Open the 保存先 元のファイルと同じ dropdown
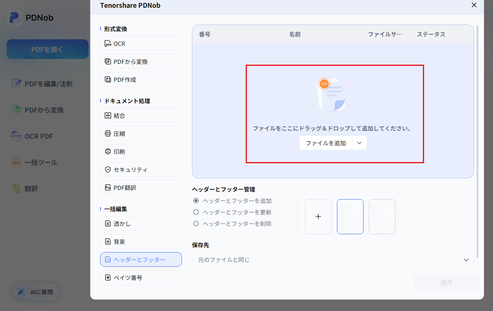 (x=333, y=260)
